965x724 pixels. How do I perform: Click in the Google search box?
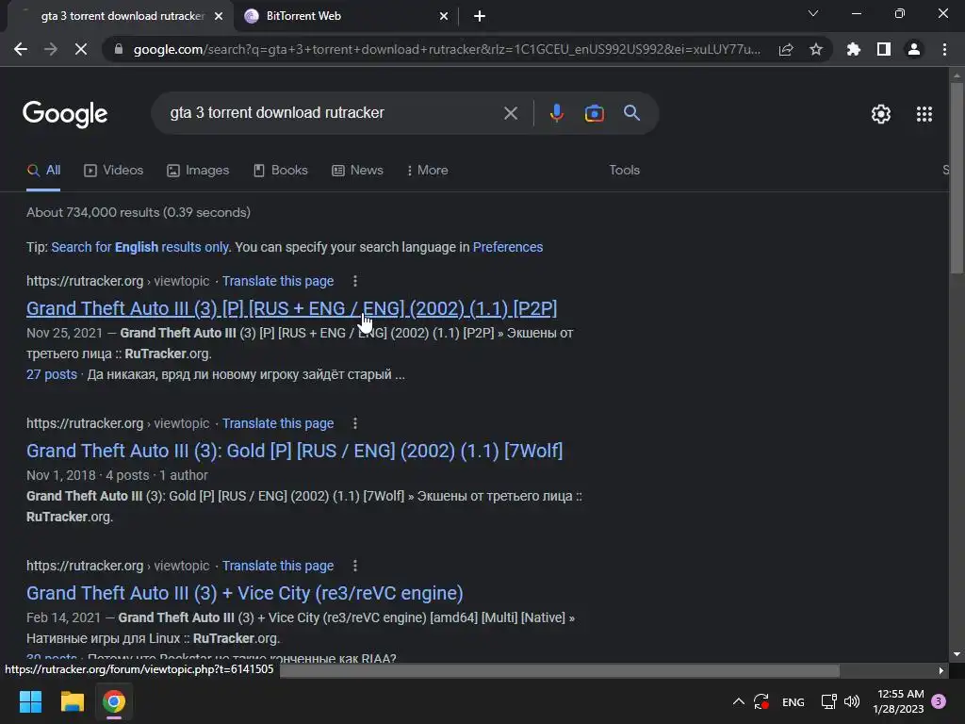coord(333,113)
